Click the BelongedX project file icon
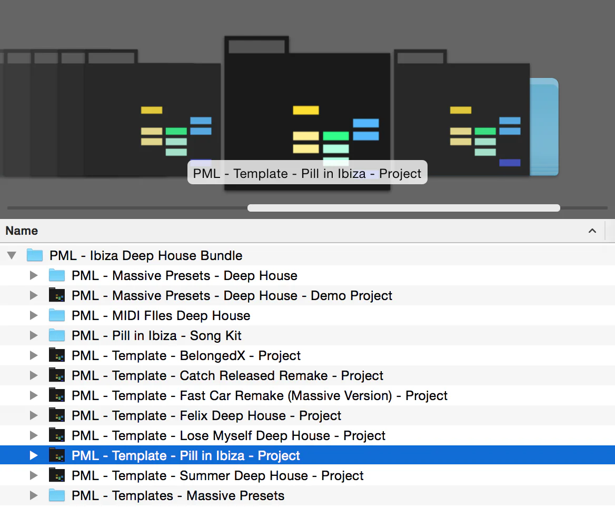Screen dimensions: 615x518 (57, 355)
